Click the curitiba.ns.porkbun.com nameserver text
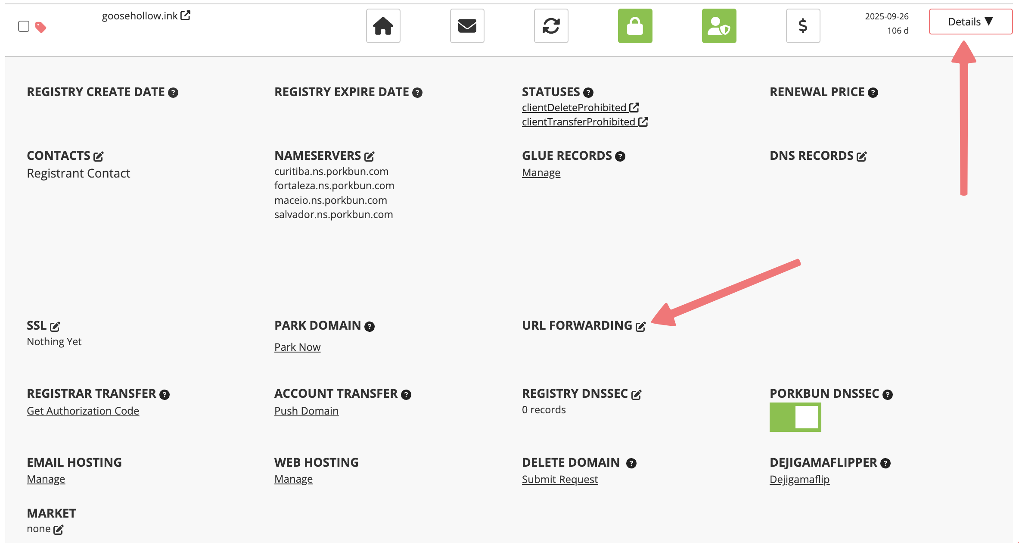The image size is (1019, 543). (331, 172)
